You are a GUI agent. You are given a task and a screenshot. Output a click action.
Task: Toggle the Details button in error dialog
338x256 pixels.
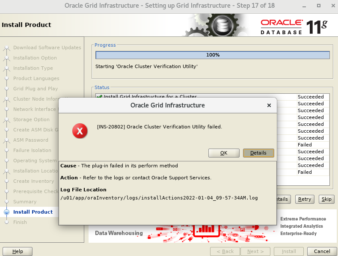[x=258, y=153]
